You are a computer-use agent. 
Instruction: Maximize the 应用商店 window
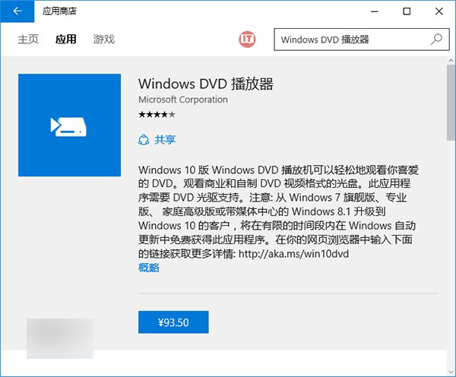pos(407,11)
